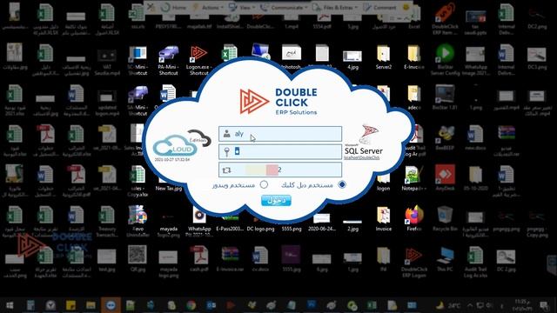Open the DoubleClick ERP Logon desktop shortcut

click(x=414, y=263)
